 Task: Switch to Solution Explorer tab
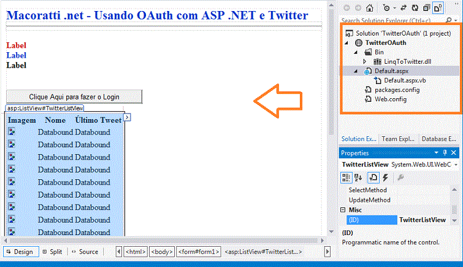(x=359, y=139)
